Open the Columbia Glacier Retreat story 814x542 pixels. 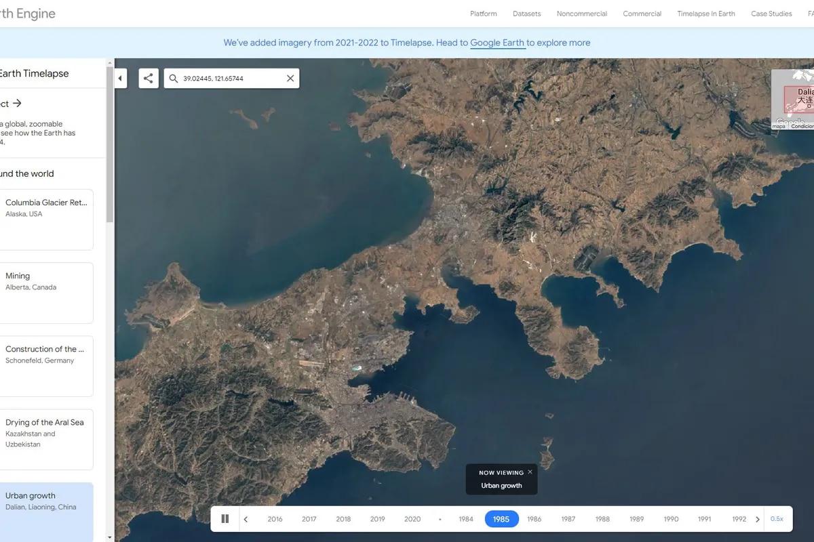[x=46, y=220]
